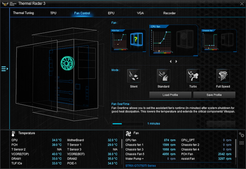The height and width of the screenshot is (169, 246).
Task: Click the Save Profile button
Action: pyautogui.click(x=214, y=95)
